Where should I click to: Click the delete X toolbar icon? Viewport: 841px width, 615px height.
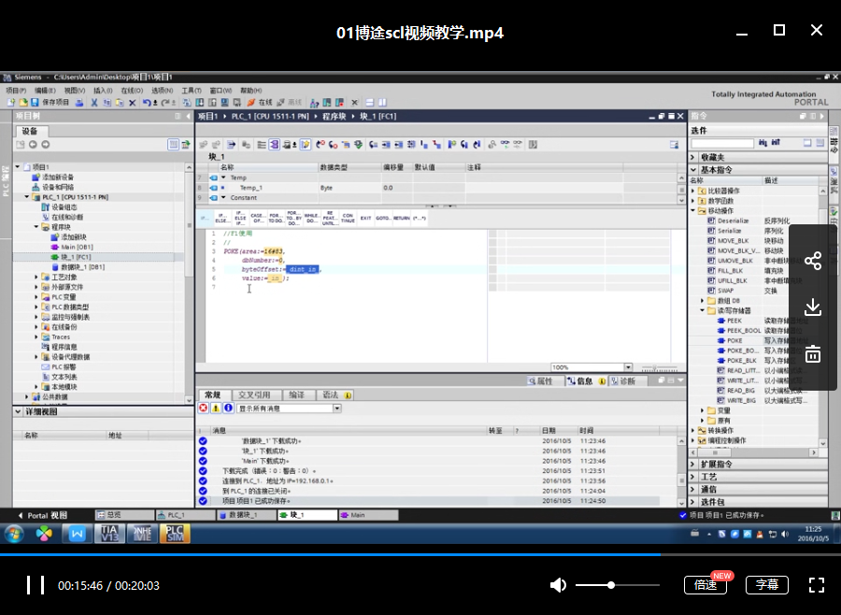point(132,102)
